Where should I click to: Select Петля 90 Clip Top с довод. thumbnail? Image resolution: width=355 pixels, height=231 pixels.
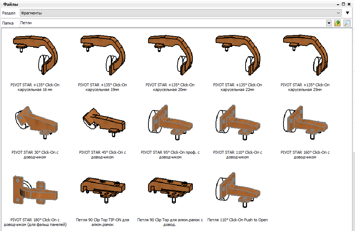pyautogui.click(x=170, y=190)
